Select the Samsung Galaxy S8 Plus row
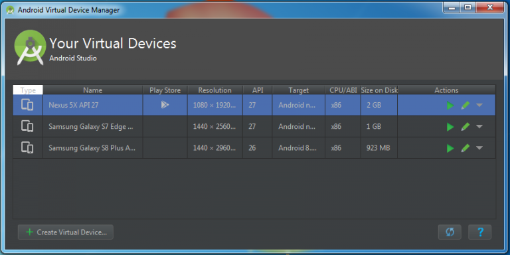Screen dimensions: 510x255 coord(254,148)
